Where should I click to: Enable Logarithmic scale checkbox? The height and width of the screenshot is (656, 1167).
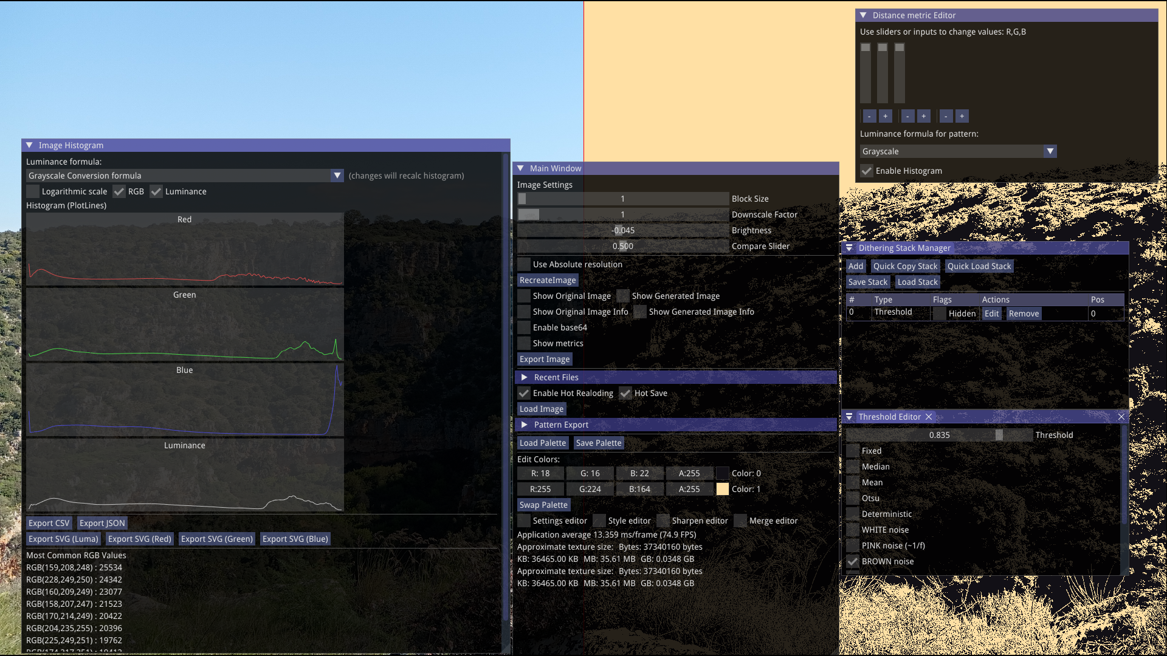click(33, 191)
